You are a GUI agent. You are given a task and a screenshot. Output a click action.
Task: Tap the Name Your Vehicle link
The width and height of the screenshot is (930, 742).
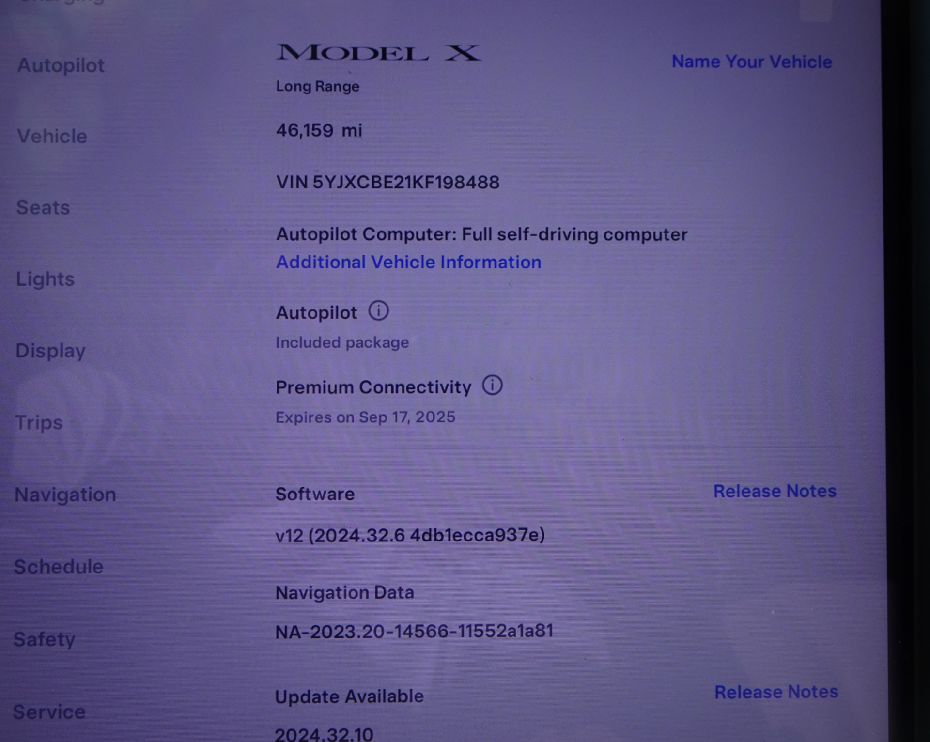point(752,62)
